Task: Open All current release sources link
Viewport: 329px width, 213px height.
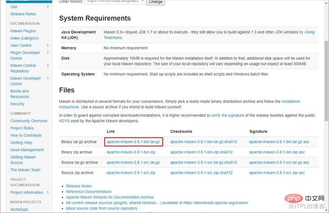Action: 157,203
